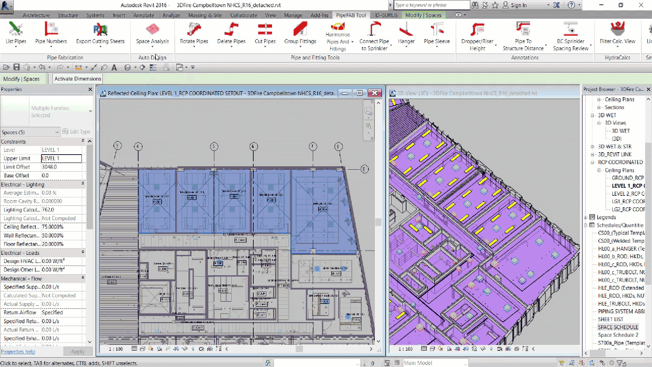652x367 pixels.
Task: Click 1 : 100 scale in ceiling plan view
Action: coord(116,349)
